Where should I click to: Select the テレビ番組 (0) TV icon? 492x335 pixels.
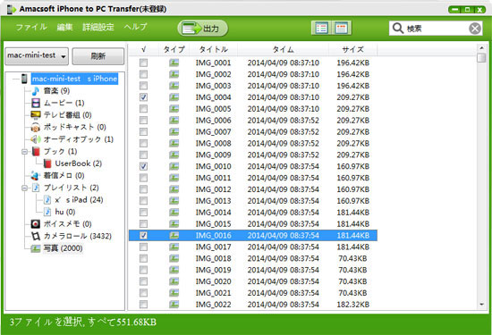36,115
